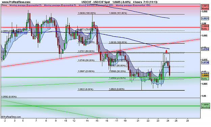
Task: Click the 1.095 price axis tick
Action: click(x=205, y=12)
